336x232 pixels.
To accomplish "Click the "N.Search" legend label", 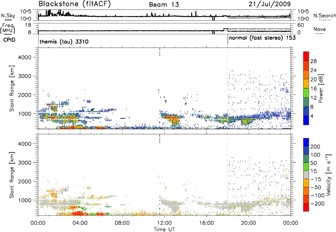I will coord(325,15).
